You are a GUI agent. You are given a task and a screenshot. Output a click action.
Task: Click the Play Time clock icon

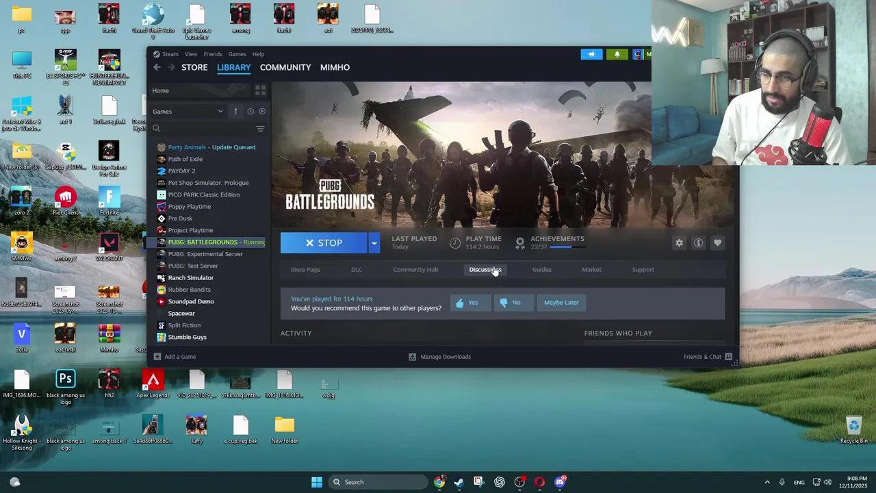[x=455, y=243]
